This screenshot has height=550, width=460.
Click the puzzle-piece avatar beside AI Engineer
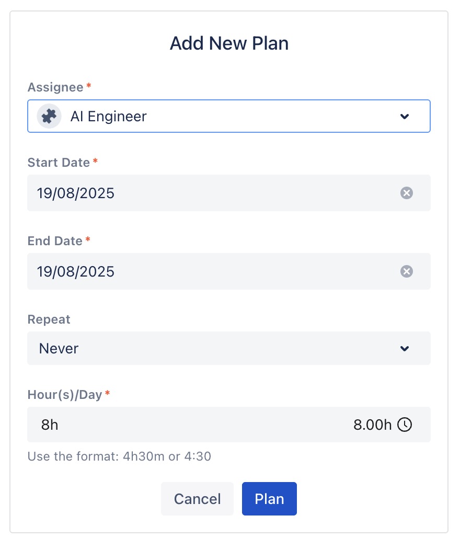(x=49, y=116)
